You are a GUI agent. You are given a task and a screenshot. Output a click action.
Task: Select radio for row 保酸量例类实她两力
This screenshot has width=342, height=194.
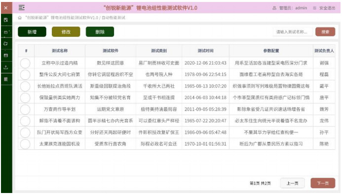[25, 98]
